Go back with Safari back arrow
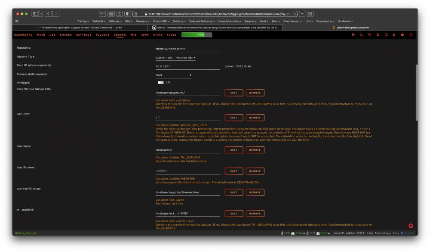Screen dimensions: 430x252 [48, 14]
